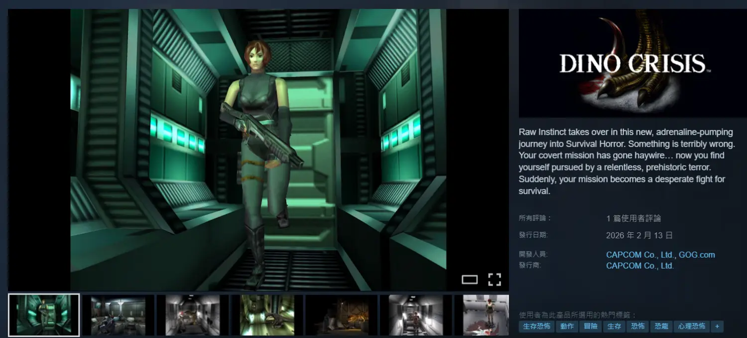This screenshot has height=338, width=747.
Task: Show the fourth yellow-green hallway thumbnail
Action: click(x=267, y=315)
